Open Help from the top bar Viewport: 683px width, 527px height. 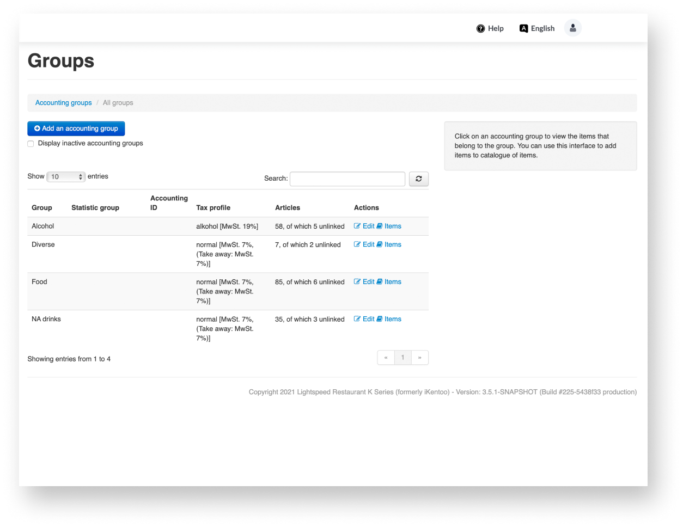(490, 28)
